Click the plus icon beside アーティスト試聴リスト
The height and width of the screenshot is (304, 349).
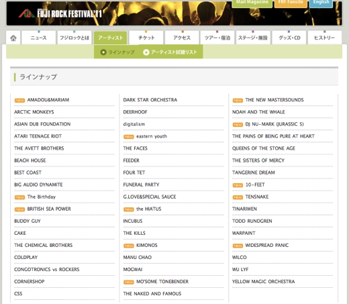click(146, 52)
